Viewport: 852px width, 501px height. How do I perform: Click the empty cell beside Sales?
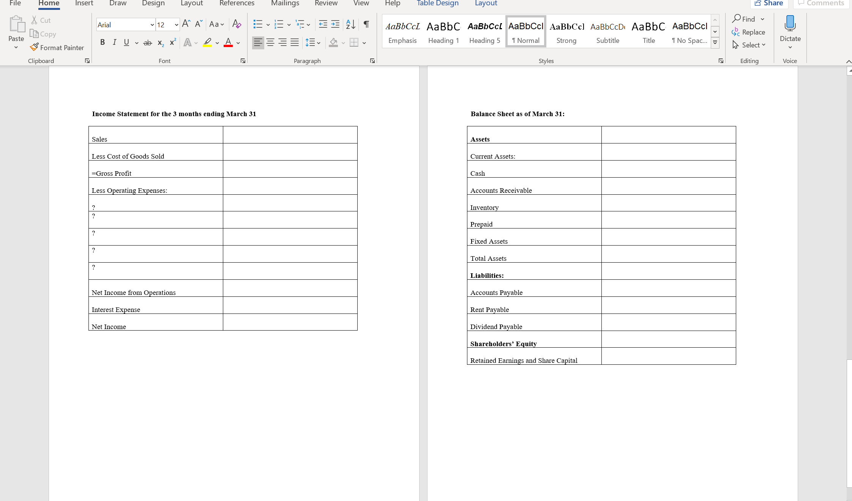[x=290, y=135]
